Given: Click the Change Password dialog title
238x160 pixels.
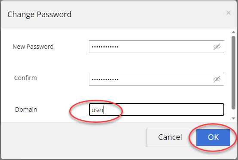Looking at the screenshot, I should click(40, 15).
